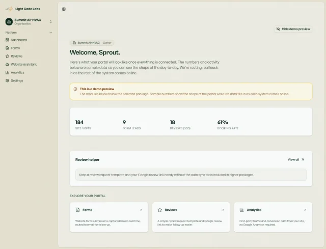Open the Analytics portal card
Image resolution: width=326 pixels, height=249 pixels.
(273, 217)
